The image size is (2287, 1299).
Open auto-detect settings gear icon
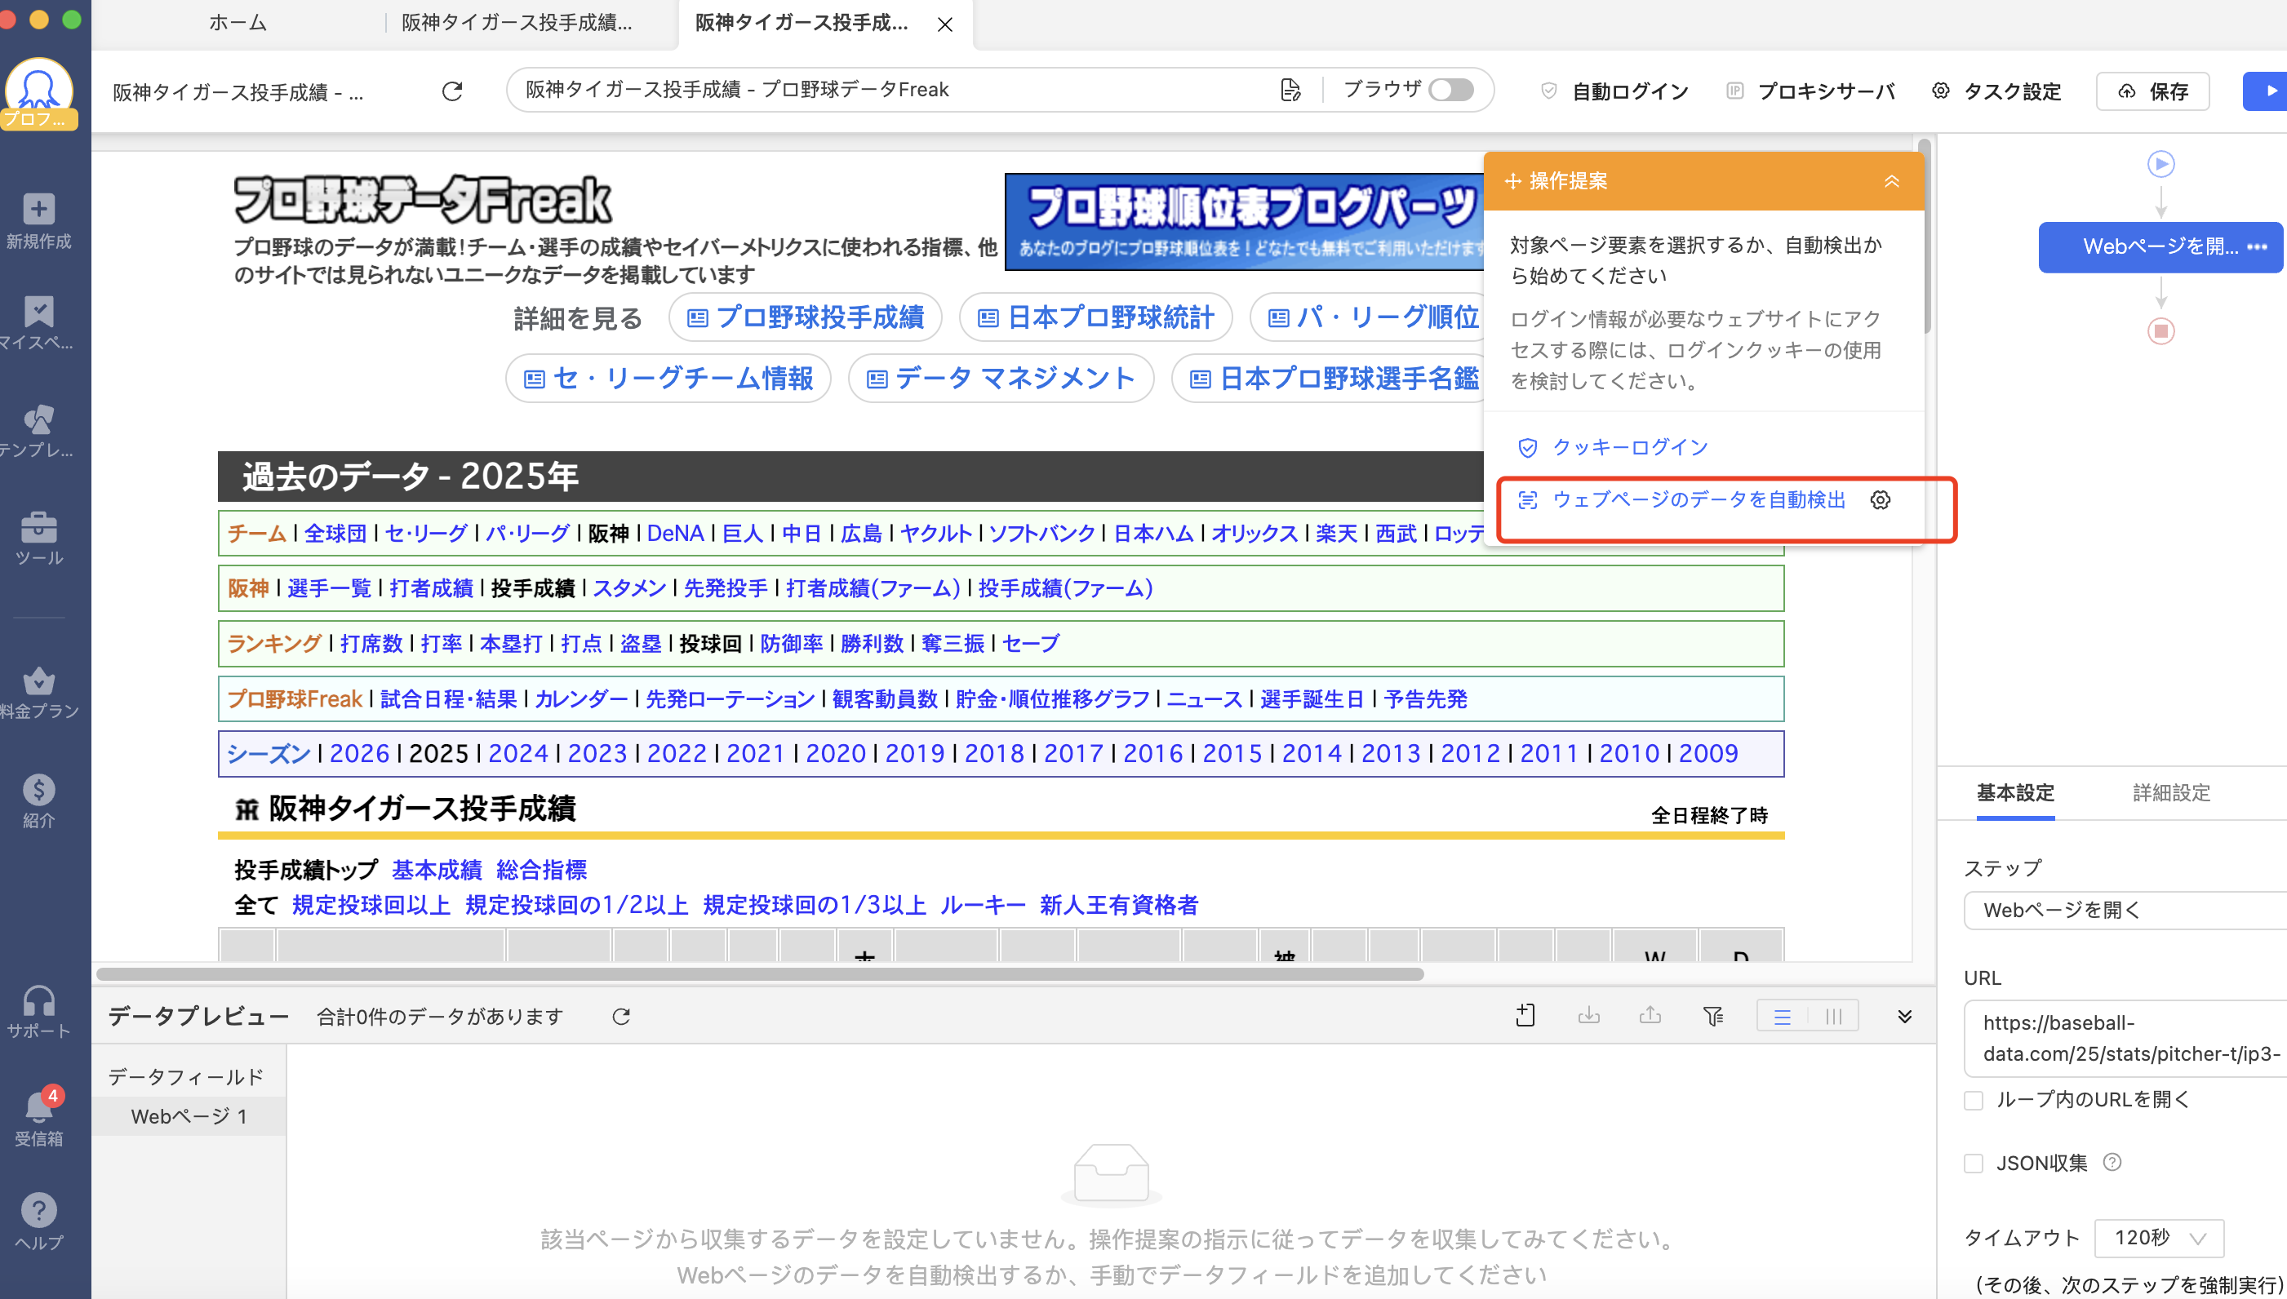pyautogui.click(x=1880, y=499)
